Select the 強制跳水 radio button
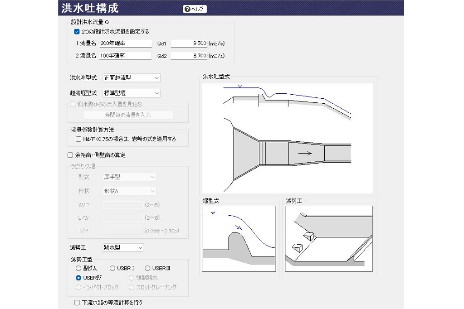Viewport: 464px width, 309px height. pyautogui.click(x=132, y=278)
